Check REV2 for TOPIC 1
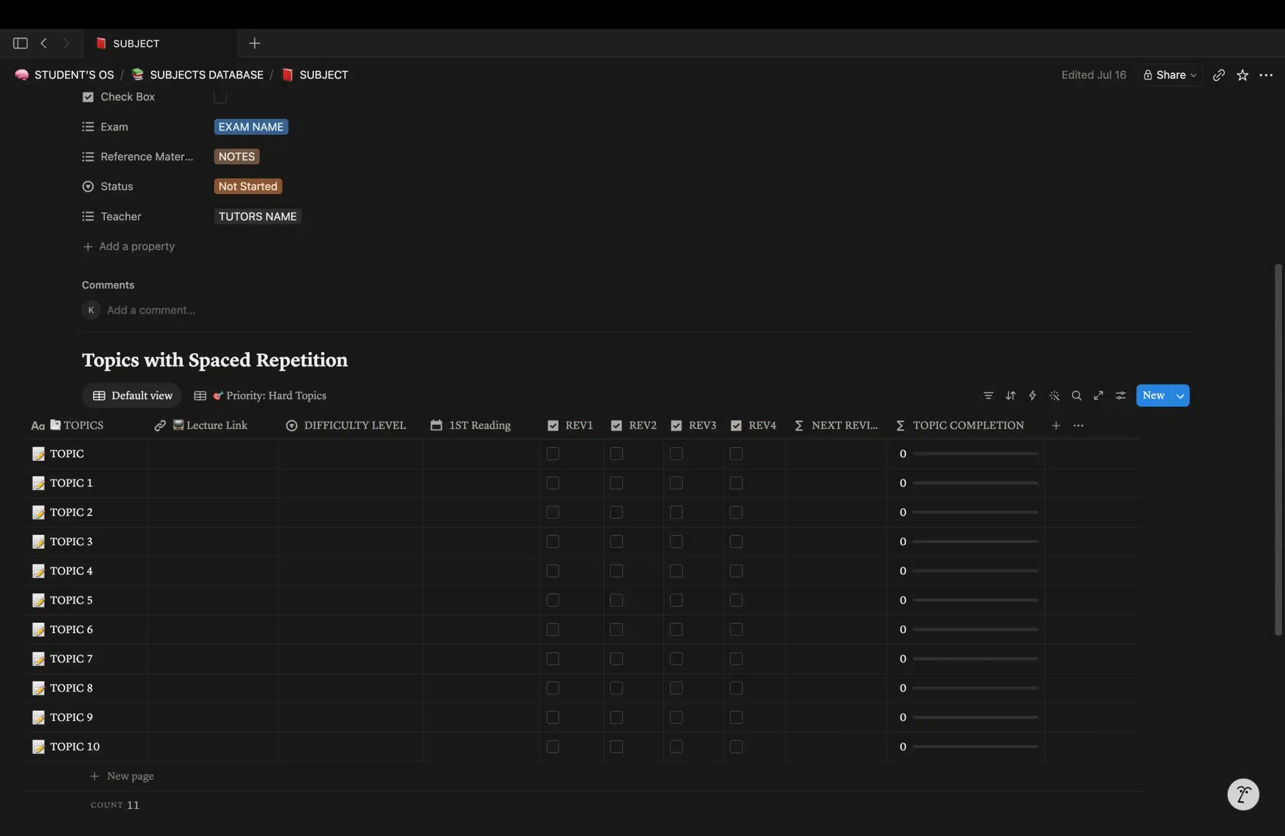Viewport: 1285px width, 836px height. [616, 483]
